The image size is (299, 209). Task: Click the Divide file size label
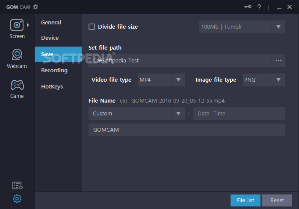(118, 27)
